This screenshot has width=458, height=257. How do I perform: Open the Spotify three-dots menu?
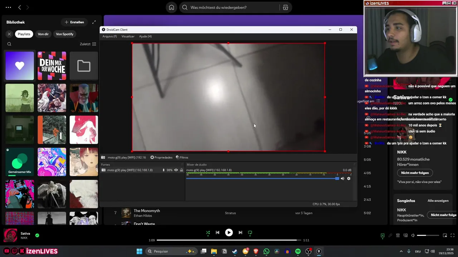(8, 7)
